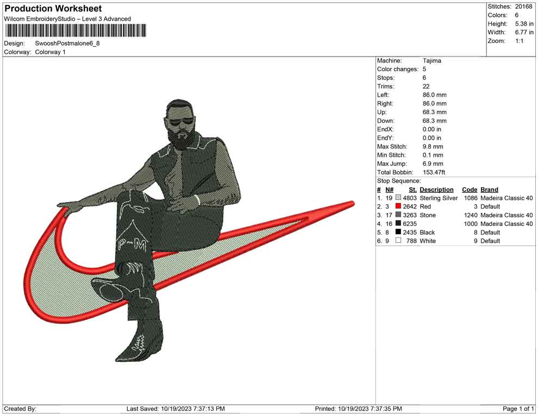Click 'Wilcom EmbroideryStudio – Level 3 Advanced' text
Viewport: 538px width, 414px height.
(67, 19)
